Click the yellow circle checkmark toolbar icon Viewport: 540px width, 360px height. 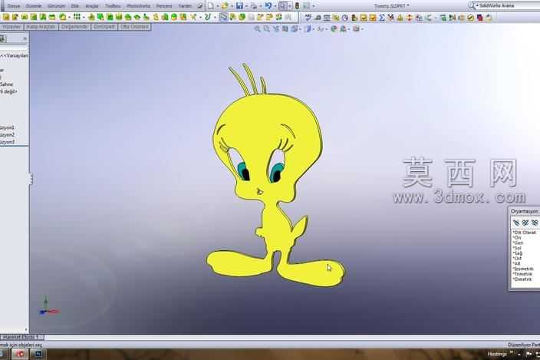coord(470,18)
